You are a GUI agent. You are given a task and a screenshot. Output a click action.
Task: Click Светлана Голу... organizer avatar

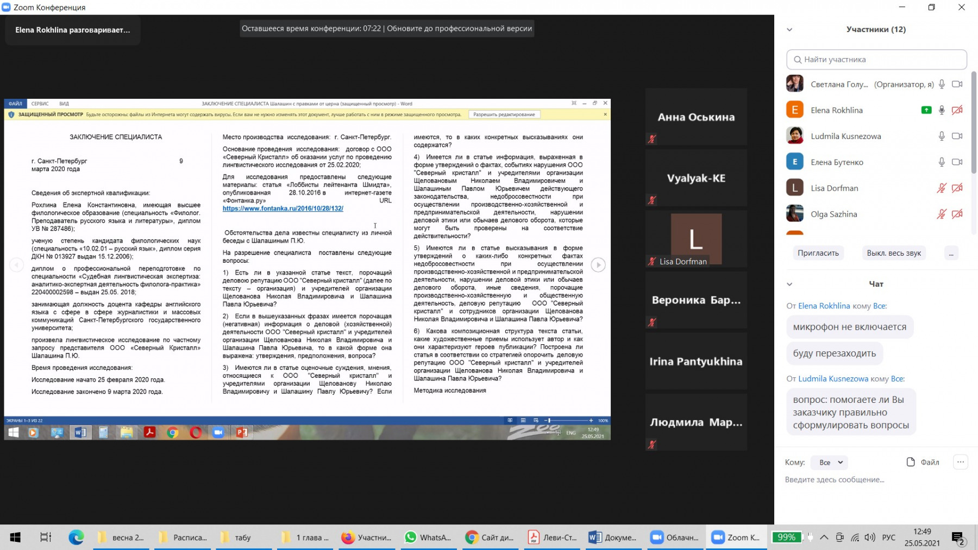tap(794, 84)
